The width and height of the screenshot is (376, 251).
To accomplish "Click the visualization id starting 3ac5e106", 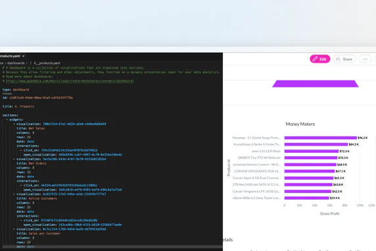I will [x=74, y=159].
